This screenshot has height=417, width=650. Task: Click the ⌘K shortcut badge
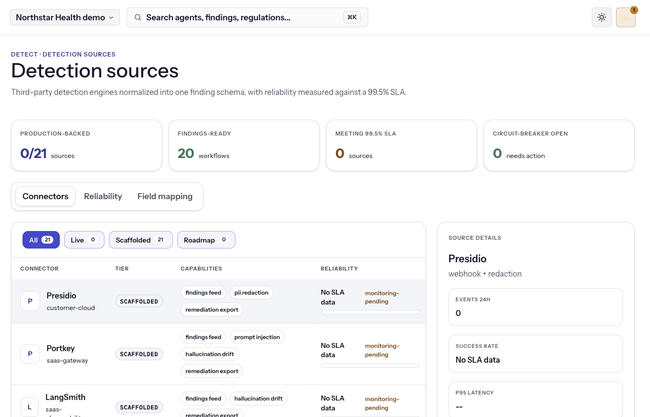click(x=352, y=17)
